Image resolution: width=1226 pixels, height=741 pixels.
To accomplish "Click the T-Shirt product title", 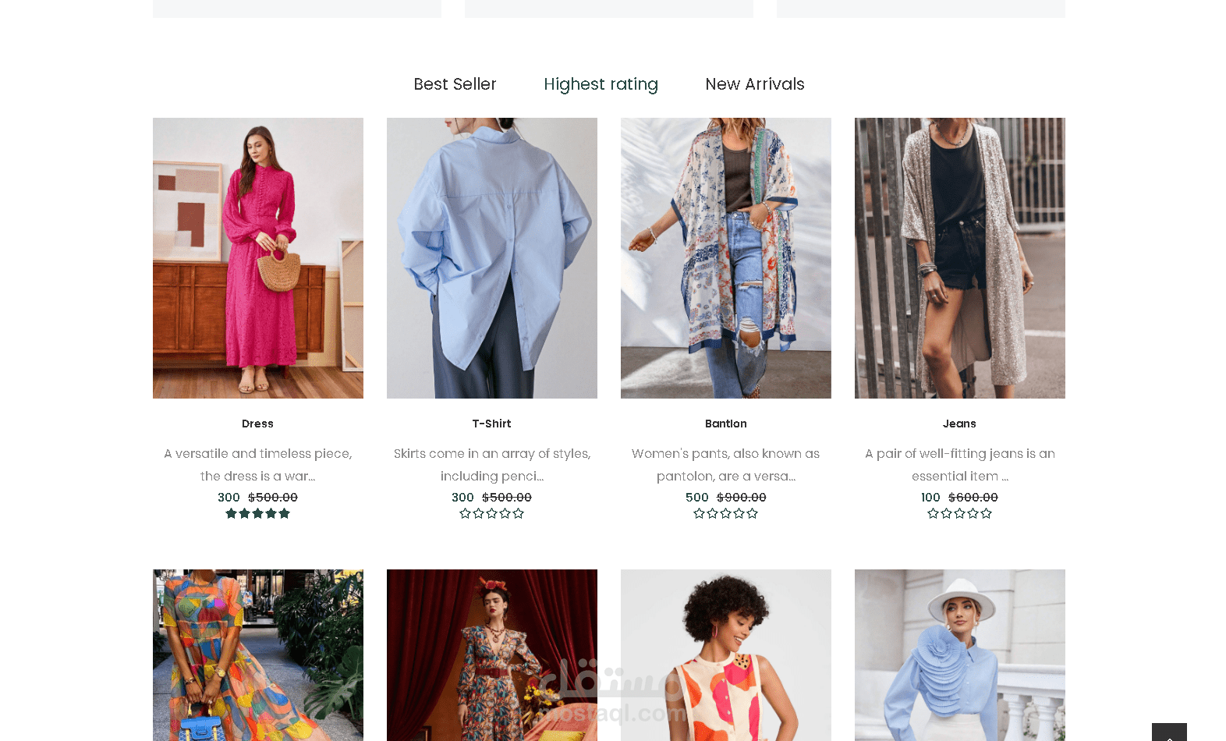I will click(x=491, y=424).
